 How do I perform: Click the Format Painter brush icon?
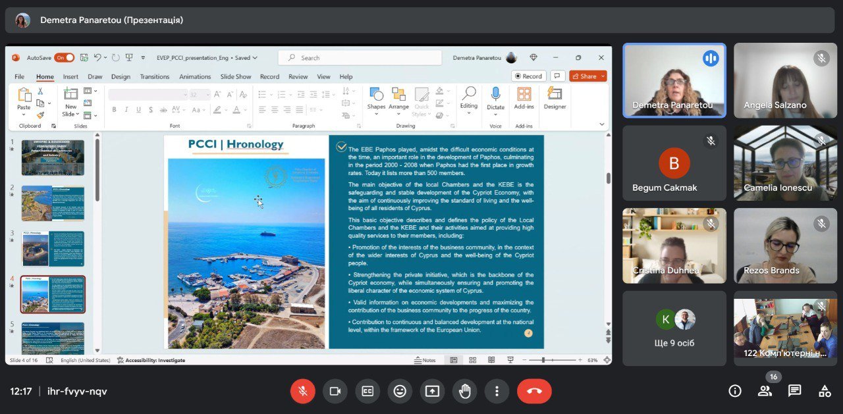tap(40, 115)
